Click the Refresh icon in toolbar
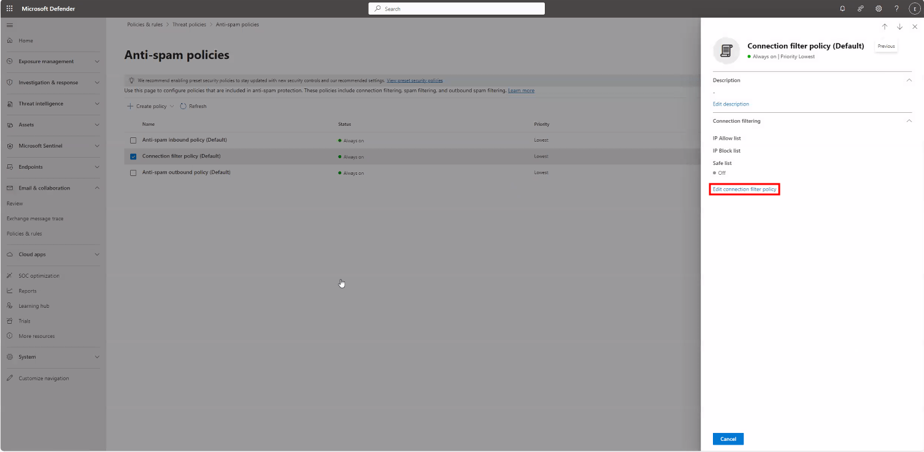Image resolution: width=924 pixels, height=452 pixels. coord(183,106)
